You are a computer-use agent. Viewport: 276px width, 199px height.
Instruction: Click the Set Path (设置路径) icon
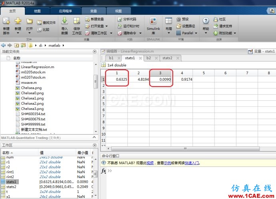(178, 26)
